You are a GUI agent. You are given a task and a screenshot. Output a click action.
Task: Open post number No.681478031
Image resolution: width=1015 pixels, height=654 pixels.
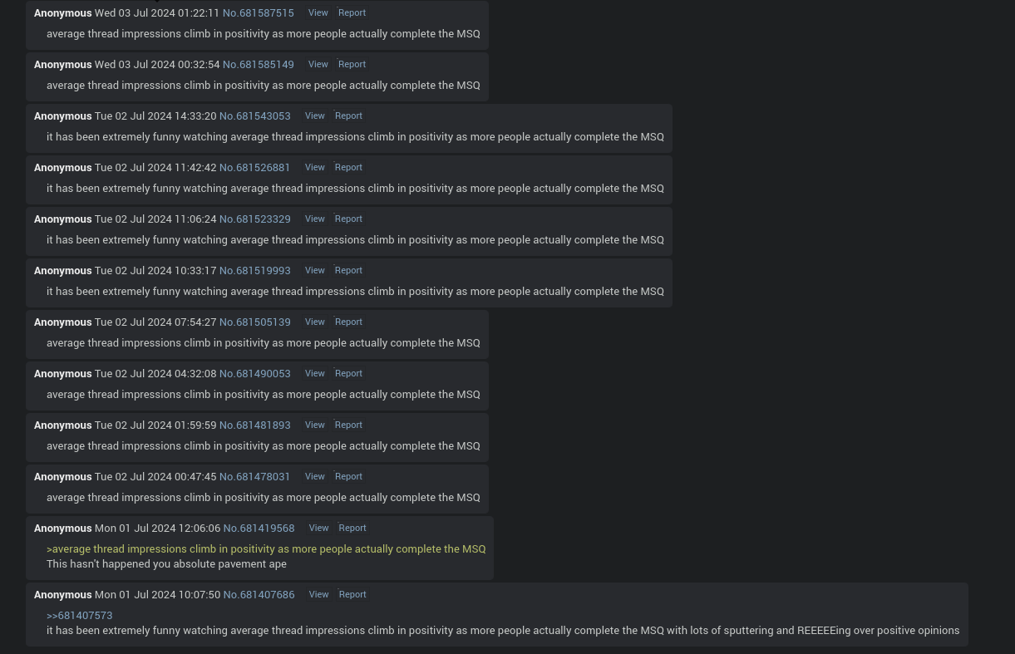click(x=254, y=476)
